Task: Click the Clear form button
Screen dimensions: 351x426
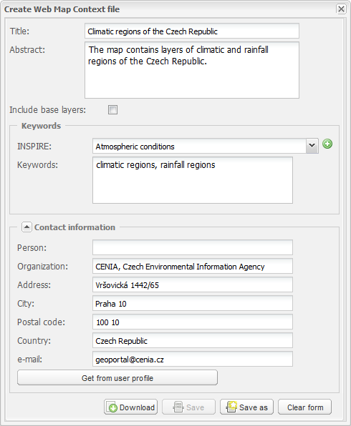Action: tap(304, 407)
